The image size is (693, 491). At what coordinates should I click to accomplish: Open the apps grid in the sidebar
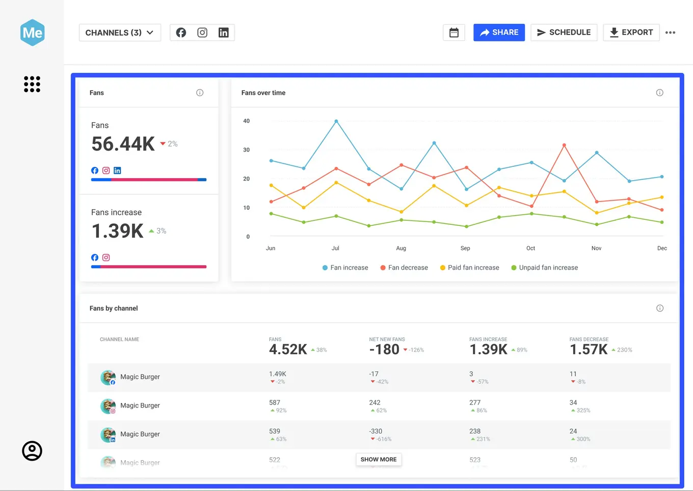[x=32, y=84]
